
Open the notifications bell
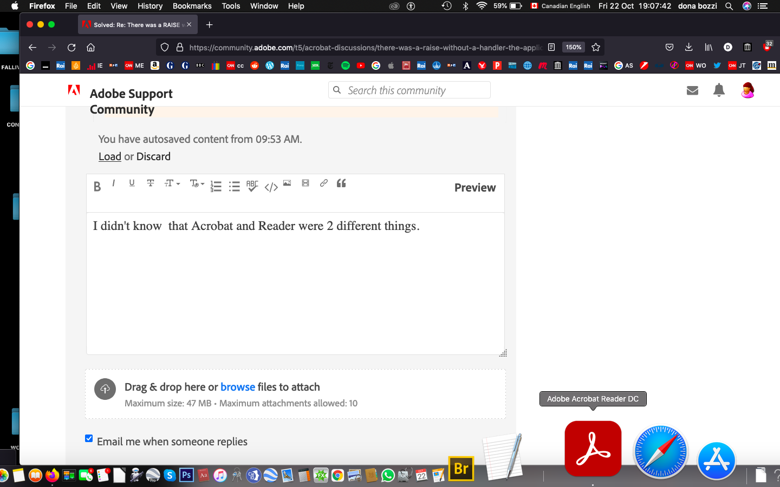pyautogui.click(x=719, y=90)
